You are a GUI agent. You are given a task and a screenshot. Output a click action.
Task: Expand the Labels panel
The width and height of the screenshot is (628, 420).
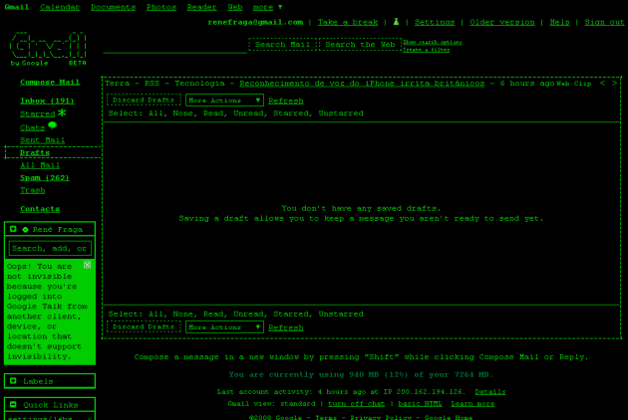coord(13,381)
